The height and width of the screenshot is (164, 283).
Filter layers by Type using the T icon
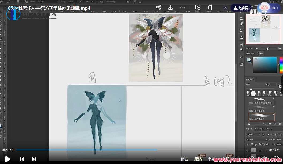coord(272,135)
